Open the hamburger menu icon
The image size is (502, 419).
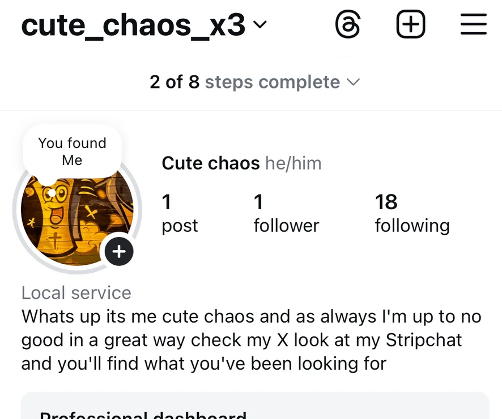click(474, 26)
